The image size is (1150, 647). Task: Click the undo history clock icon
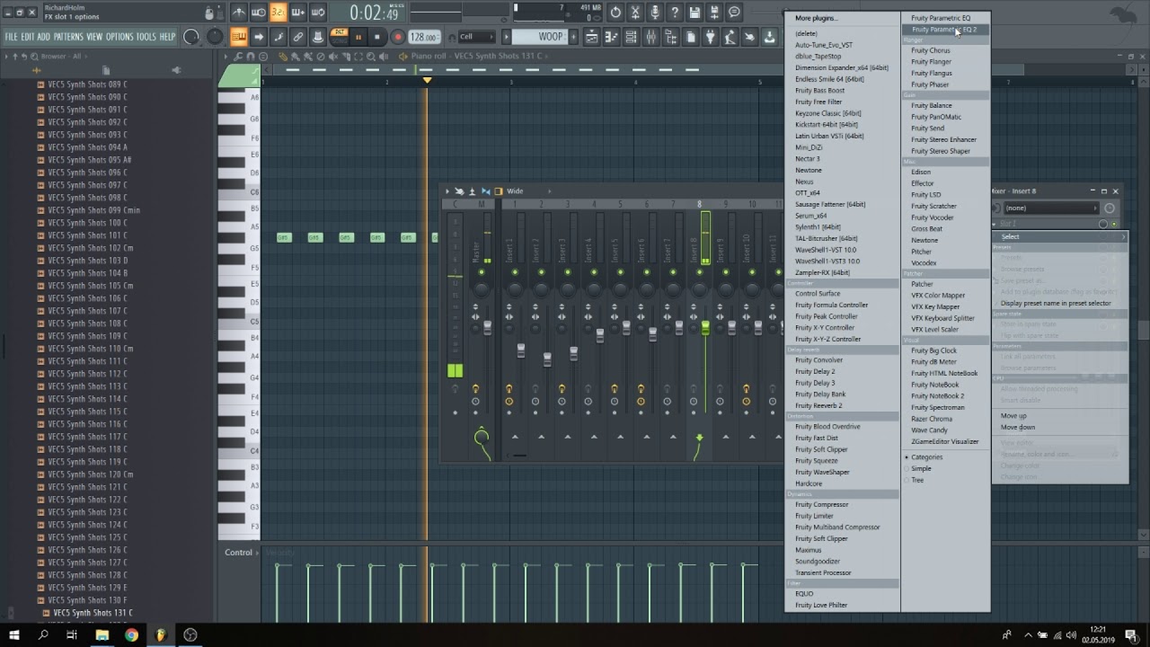(x=615, y=13)
